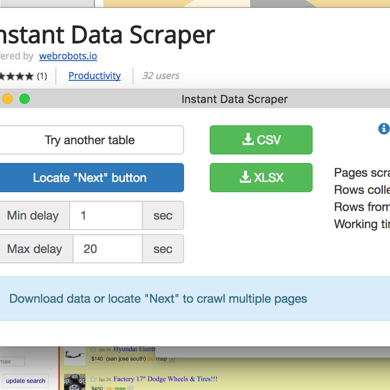Open the Hyundai Elantra listing link
390x390 pixels.
[134, 349]
